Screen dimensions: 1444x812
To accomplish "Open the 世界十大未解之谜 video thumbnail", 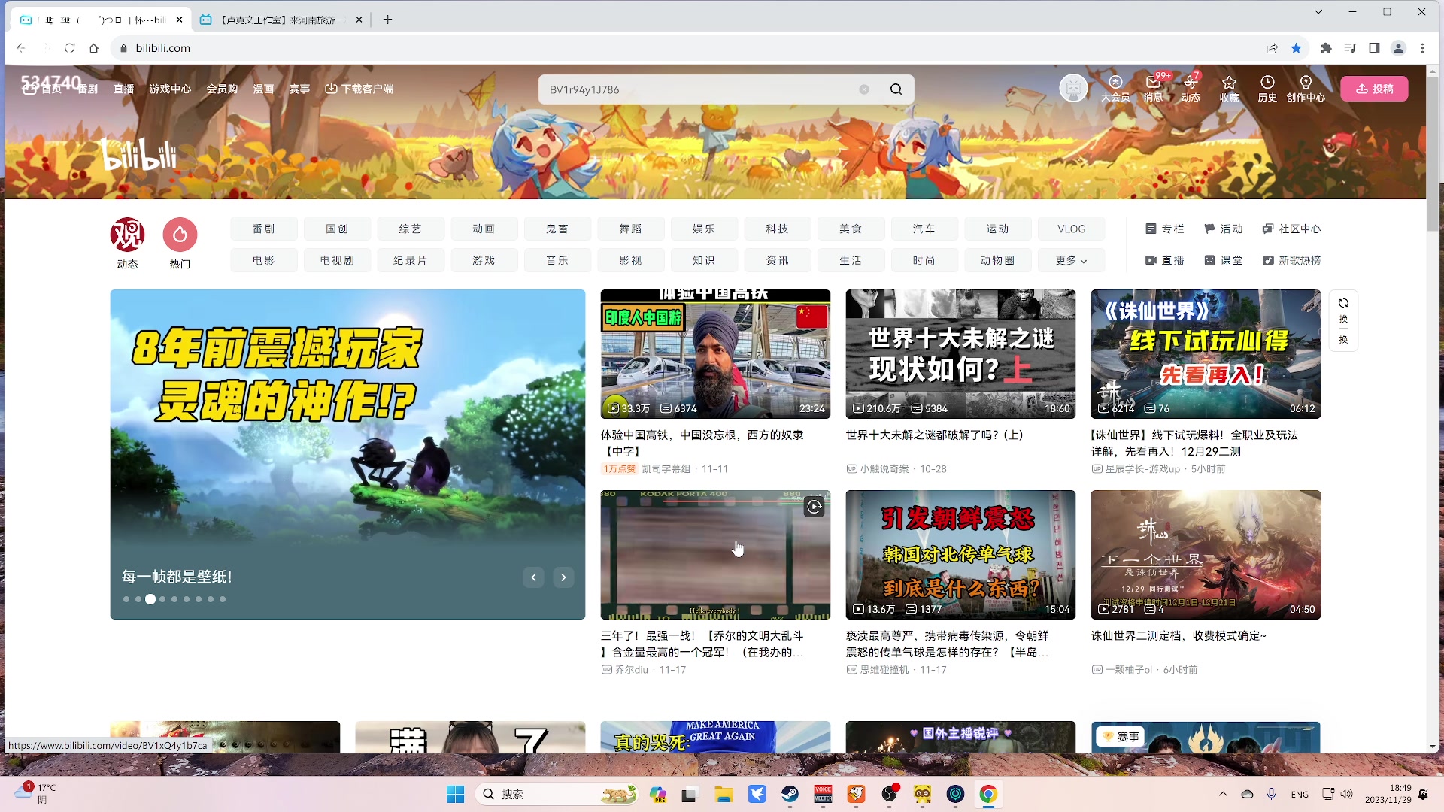I will (x=960, y=354).
